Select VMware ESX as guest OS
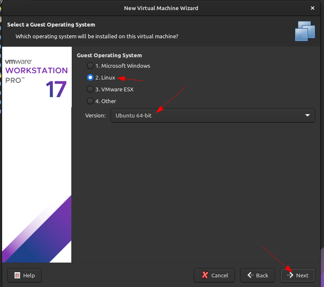Screen dimensions: 324x287 click(x=90, y=89)
